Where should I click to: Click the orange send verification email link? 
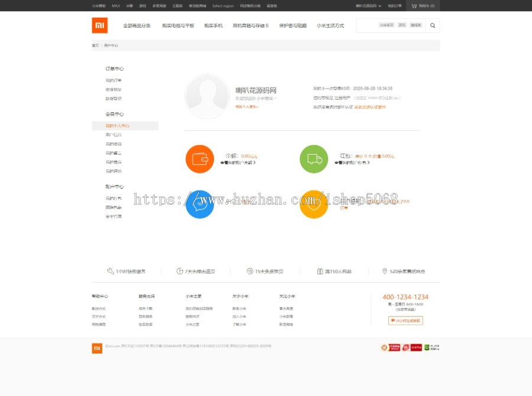pos(370,107)
